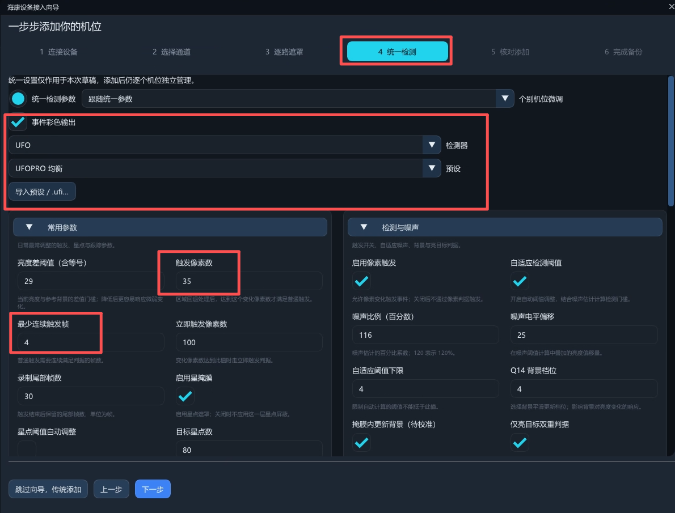Click the 亮度差阈值（含等号） input field
The height and width of the screenshot is (513, 675).
91,281
